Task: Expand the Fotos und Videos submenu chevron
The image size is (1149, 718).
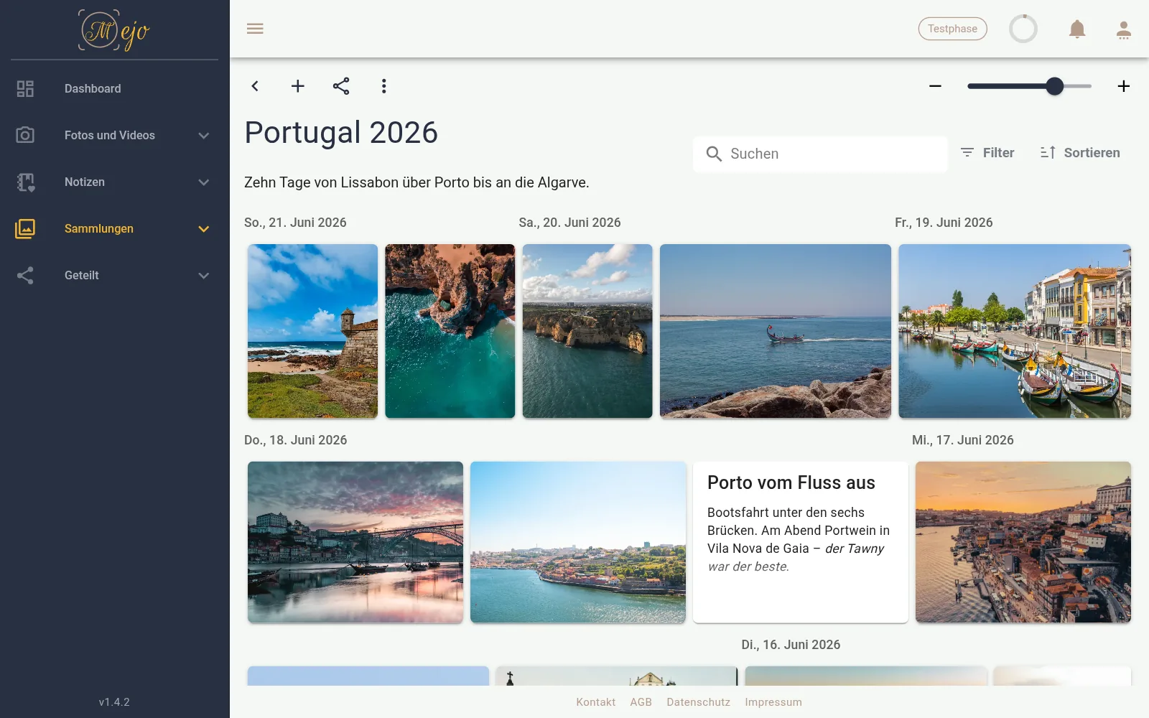Action: (x=204, y=136)
